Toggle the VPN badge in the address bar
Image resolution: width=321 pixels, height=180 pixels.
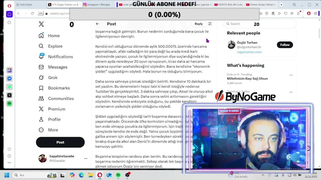click(x=41, y=13)
